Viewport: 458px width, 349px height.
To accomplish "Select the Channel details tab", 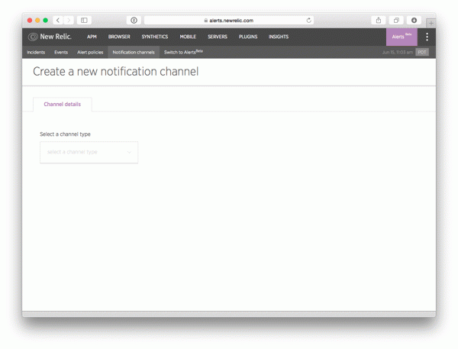I will click(63, 105).
